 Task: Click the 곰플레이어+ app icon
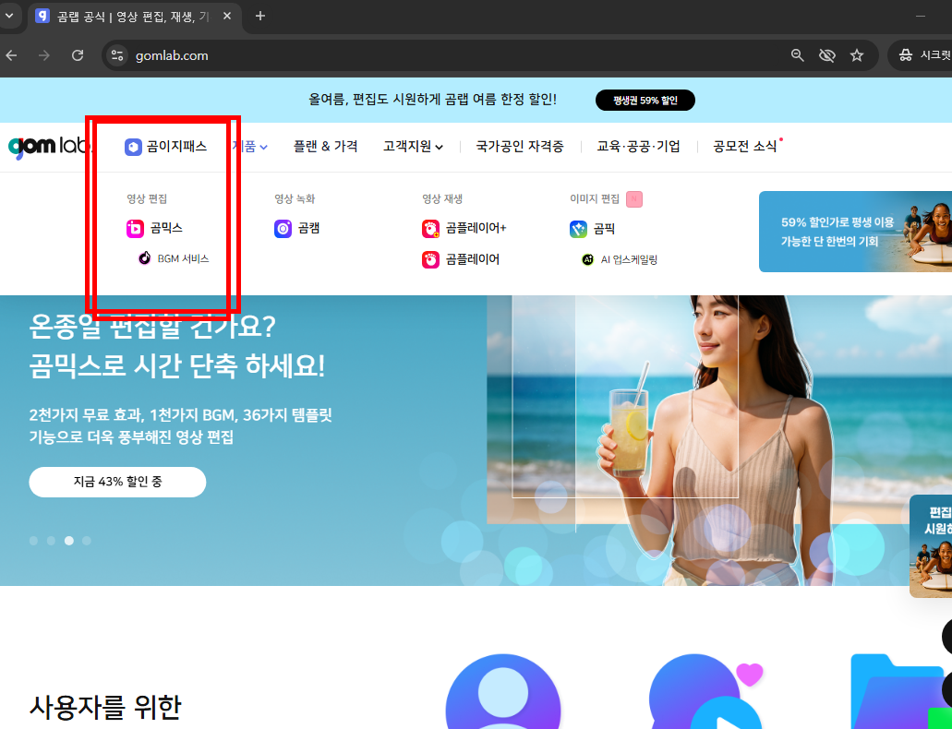(x=430, y=228)
